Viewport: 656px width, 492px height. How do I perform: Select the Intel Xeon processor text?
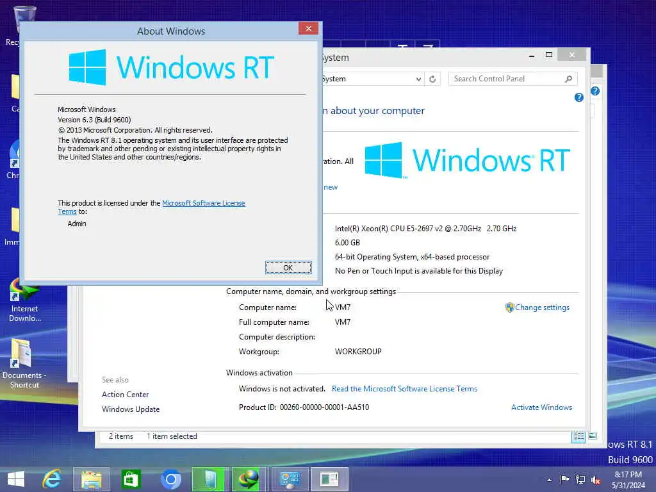tap(425, 229)
